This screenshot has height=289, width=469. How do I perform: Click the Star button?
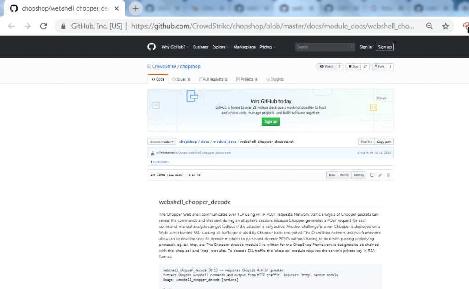[353, 66]
